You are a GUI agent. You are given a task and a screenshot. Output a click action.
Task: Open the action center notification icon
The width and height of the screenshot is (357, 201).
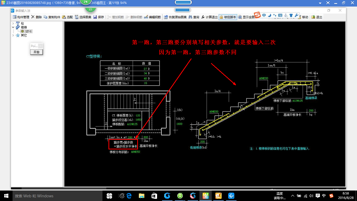[x=318, y=196]
